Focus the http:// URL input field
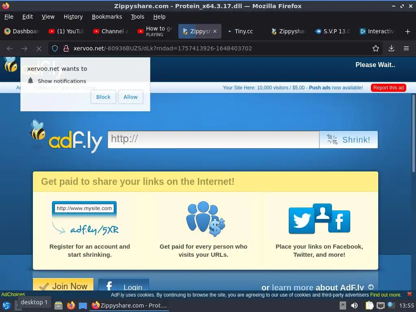Viewport: 416px width, 312px height. click(213, 140)
